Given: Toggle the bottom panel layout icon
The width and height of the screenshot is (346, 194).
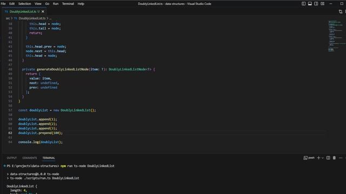Looking at the screenshot, I should [310, 4].
